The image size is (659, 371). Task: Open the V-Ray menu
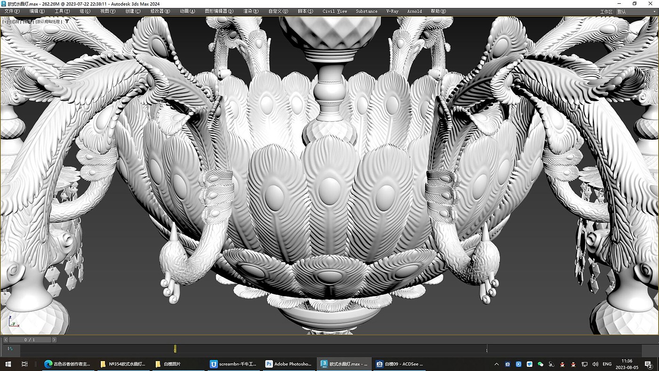tap(392, 11)
